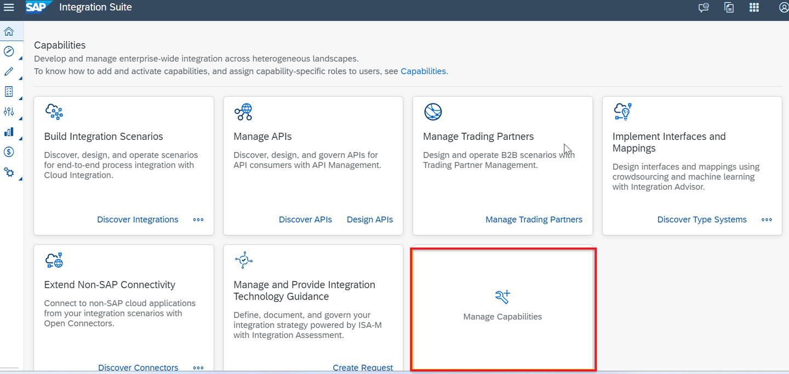Click the SAP logo
This screenshot has height=374, width=789.
(x=38, y=7)
